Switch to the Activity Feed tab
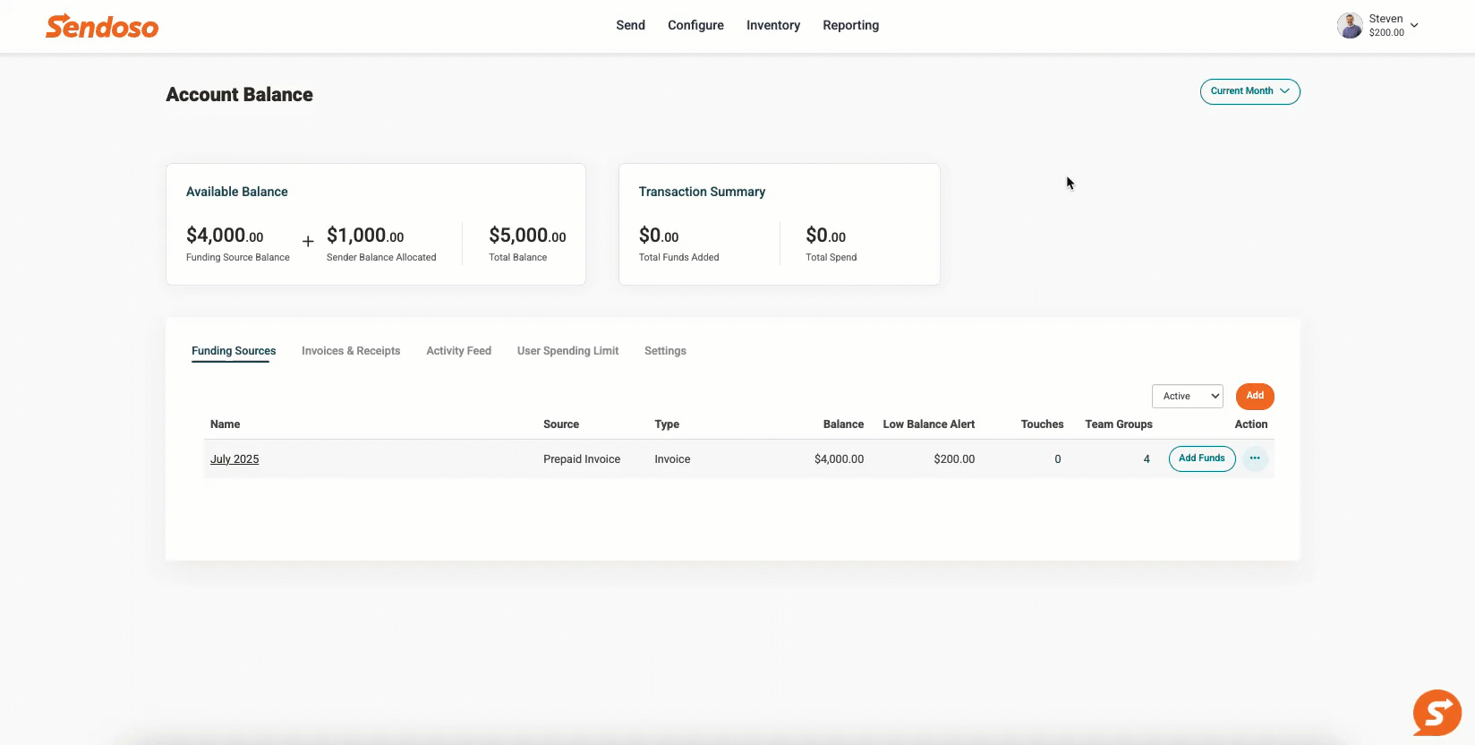1475x745 pixels. click(458, 351)
